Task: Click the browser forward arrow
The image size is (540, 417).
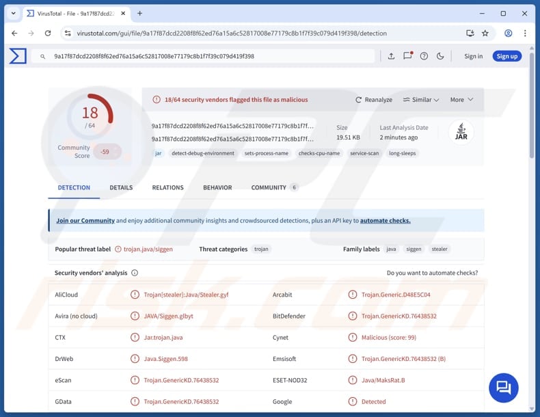Action: click(31, 33)
